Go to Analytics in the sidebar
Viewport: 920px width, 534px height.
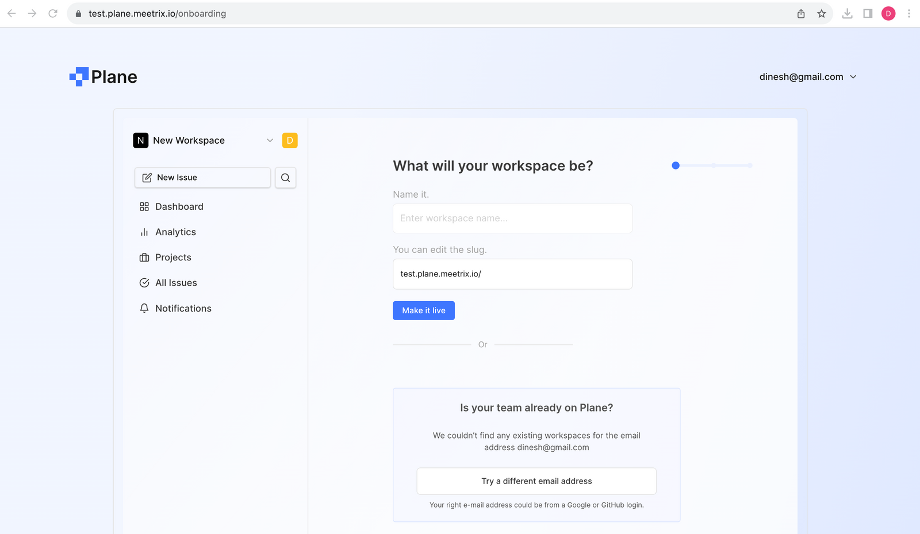tap(175, 232)
